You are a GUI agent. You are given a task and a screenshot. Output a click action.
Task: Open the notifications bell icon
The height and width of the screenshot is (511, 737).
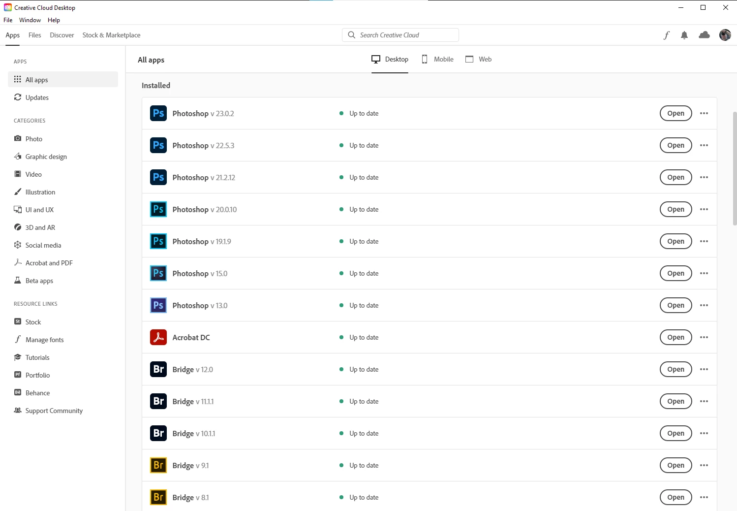coord(684,35)
